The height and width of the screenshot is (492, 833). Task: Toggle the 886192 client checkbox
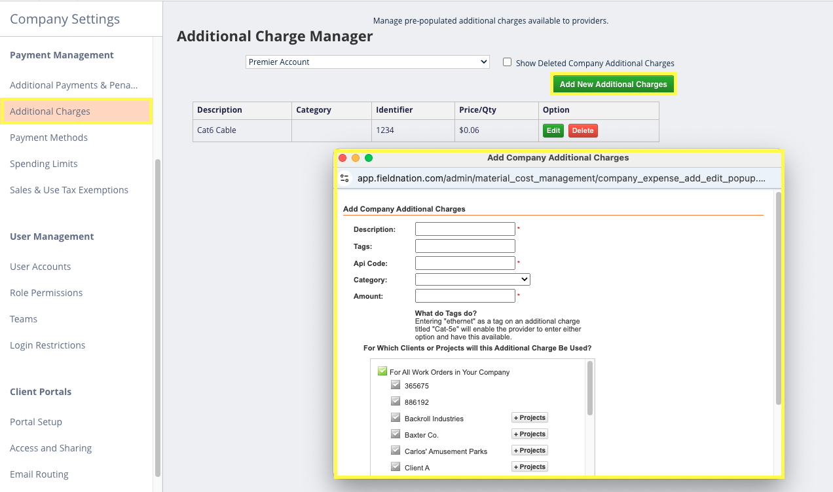click(396, 402)
